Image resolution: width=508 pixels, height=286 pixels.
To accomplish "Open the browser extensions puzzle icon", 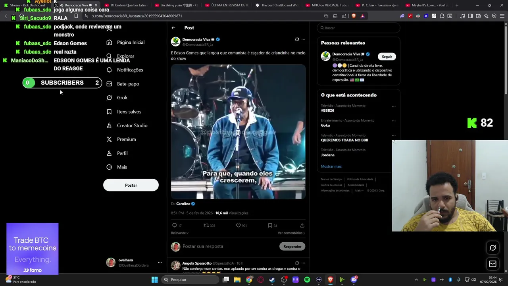I will [442, 16].
